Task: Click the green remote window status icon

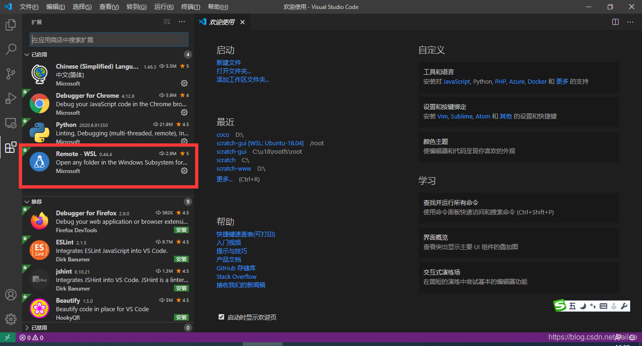Action: (8, 337)
